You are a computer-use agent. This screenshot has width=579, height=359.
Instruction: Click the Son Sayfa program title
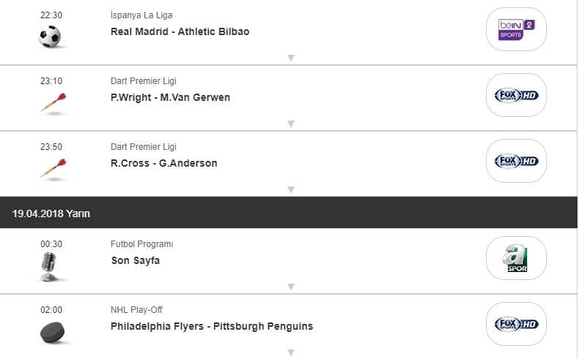[135, 260]
